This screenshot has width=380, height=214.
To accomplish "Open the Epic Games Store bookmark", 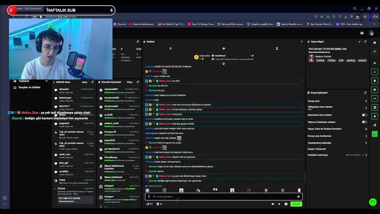I will click(319, 24).
